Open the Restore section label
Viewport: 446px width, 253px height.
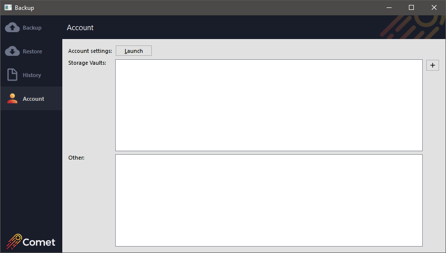click(32, 51)
